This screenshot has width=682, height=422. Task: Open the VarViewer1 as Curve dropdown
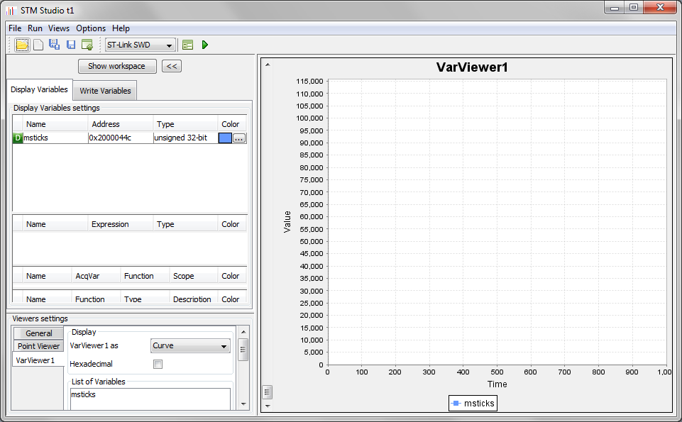190,346
